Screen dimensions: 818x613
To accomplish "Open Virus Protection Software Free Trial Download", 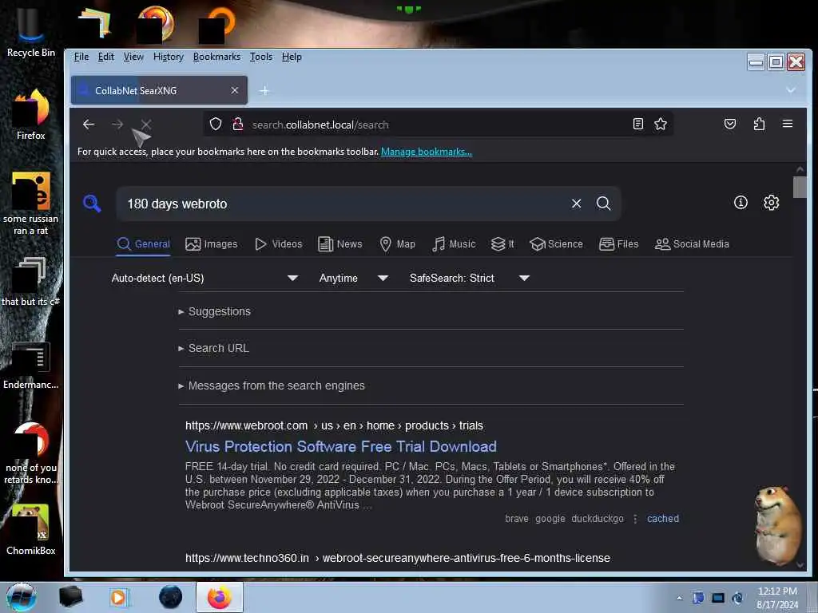I will tap(340, 446).
